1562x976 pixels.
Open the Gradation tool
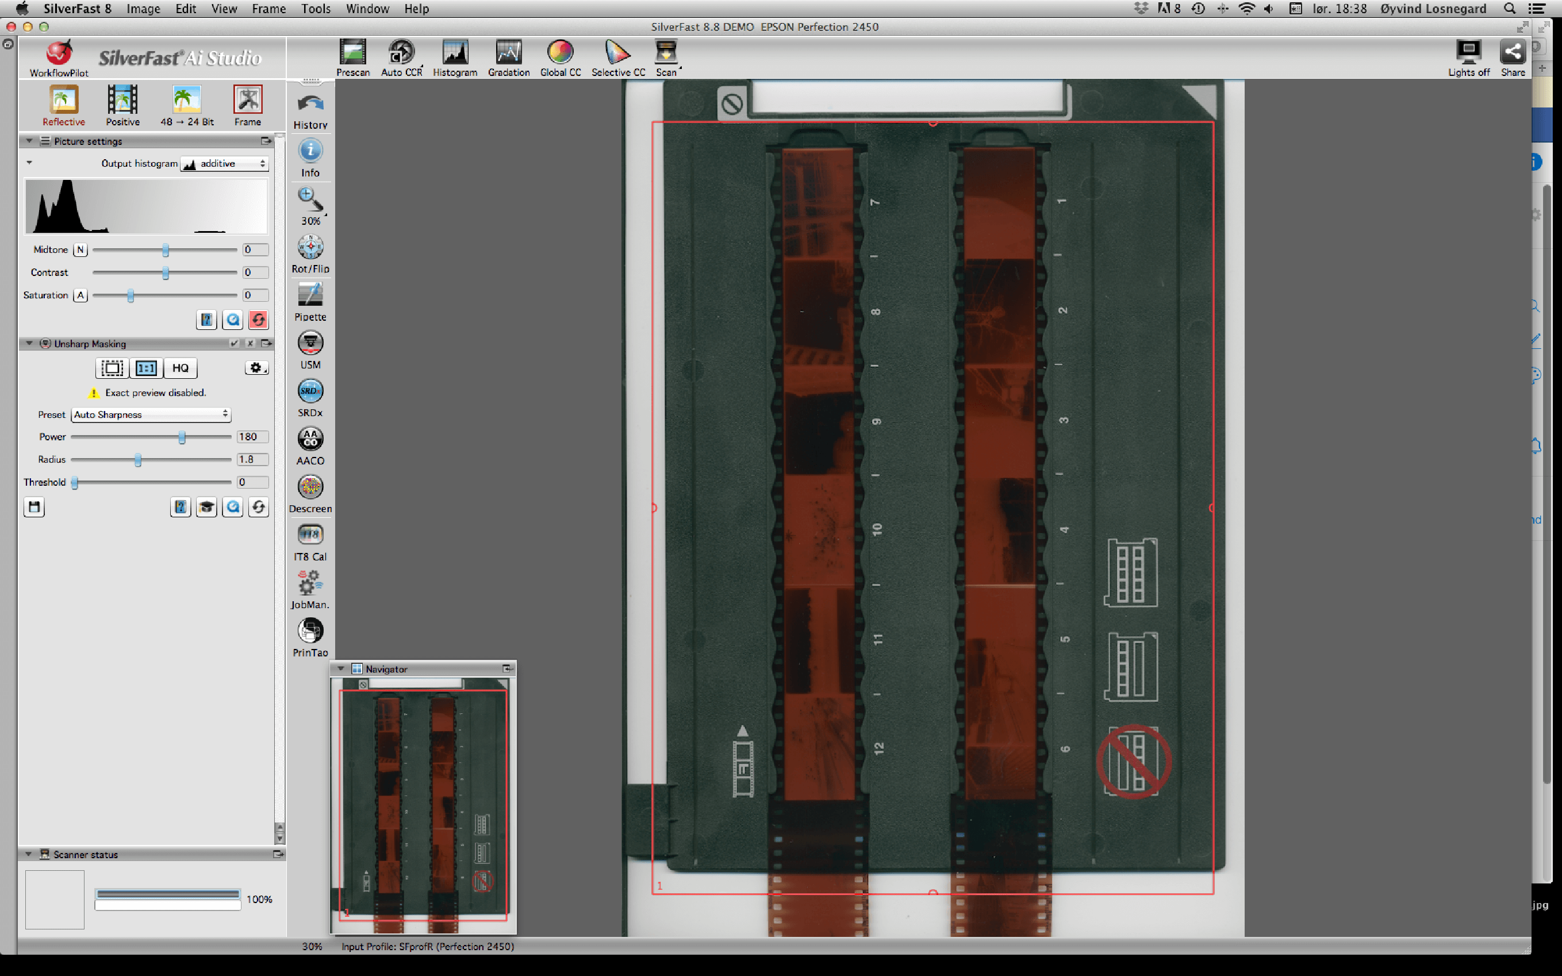509,58
